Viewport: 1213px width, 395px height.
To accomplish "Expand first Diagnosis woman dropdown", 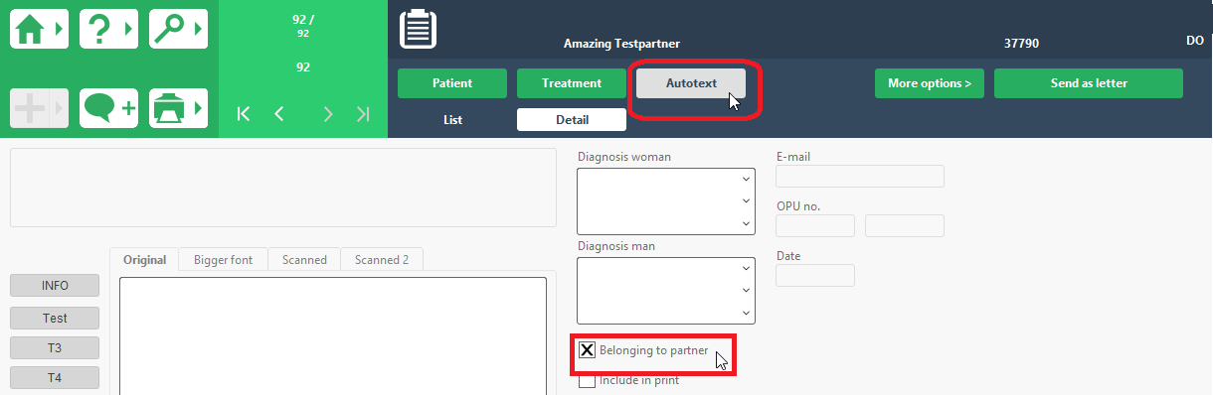I will pyautogui.click(x=746, y=179).
